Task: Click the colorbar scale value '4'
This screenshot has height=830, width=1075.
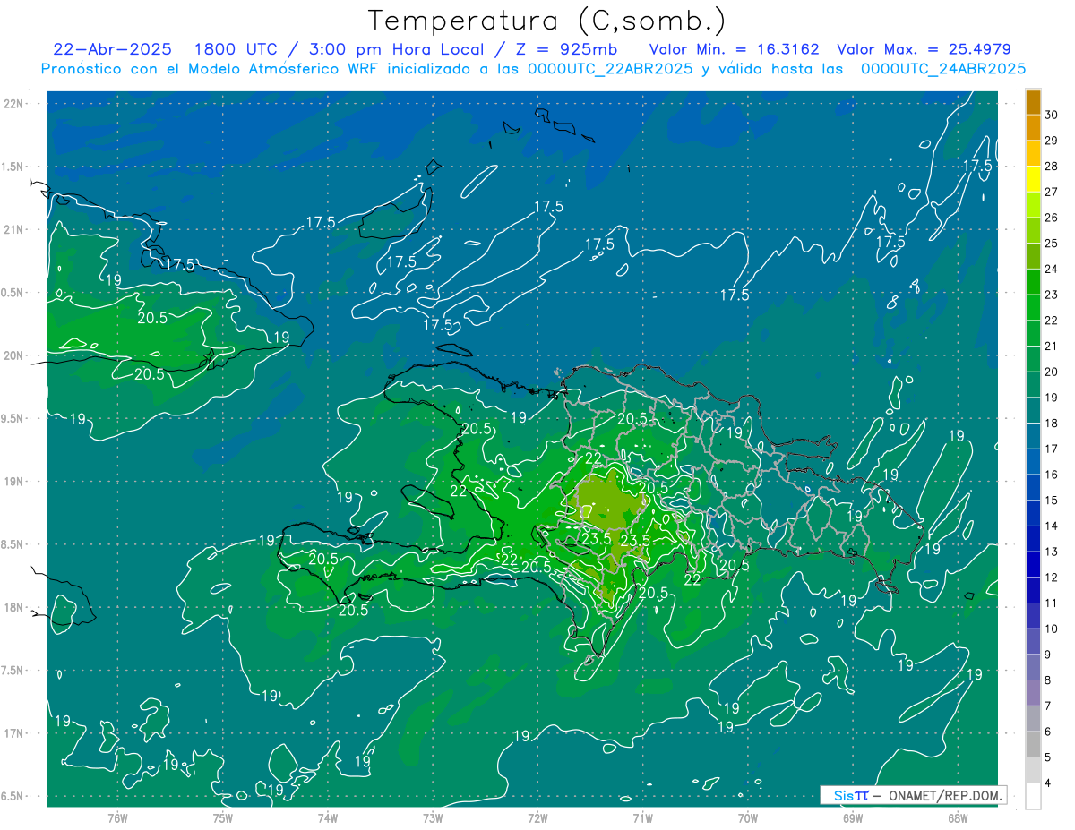Action: click(x=1049, y=783)
